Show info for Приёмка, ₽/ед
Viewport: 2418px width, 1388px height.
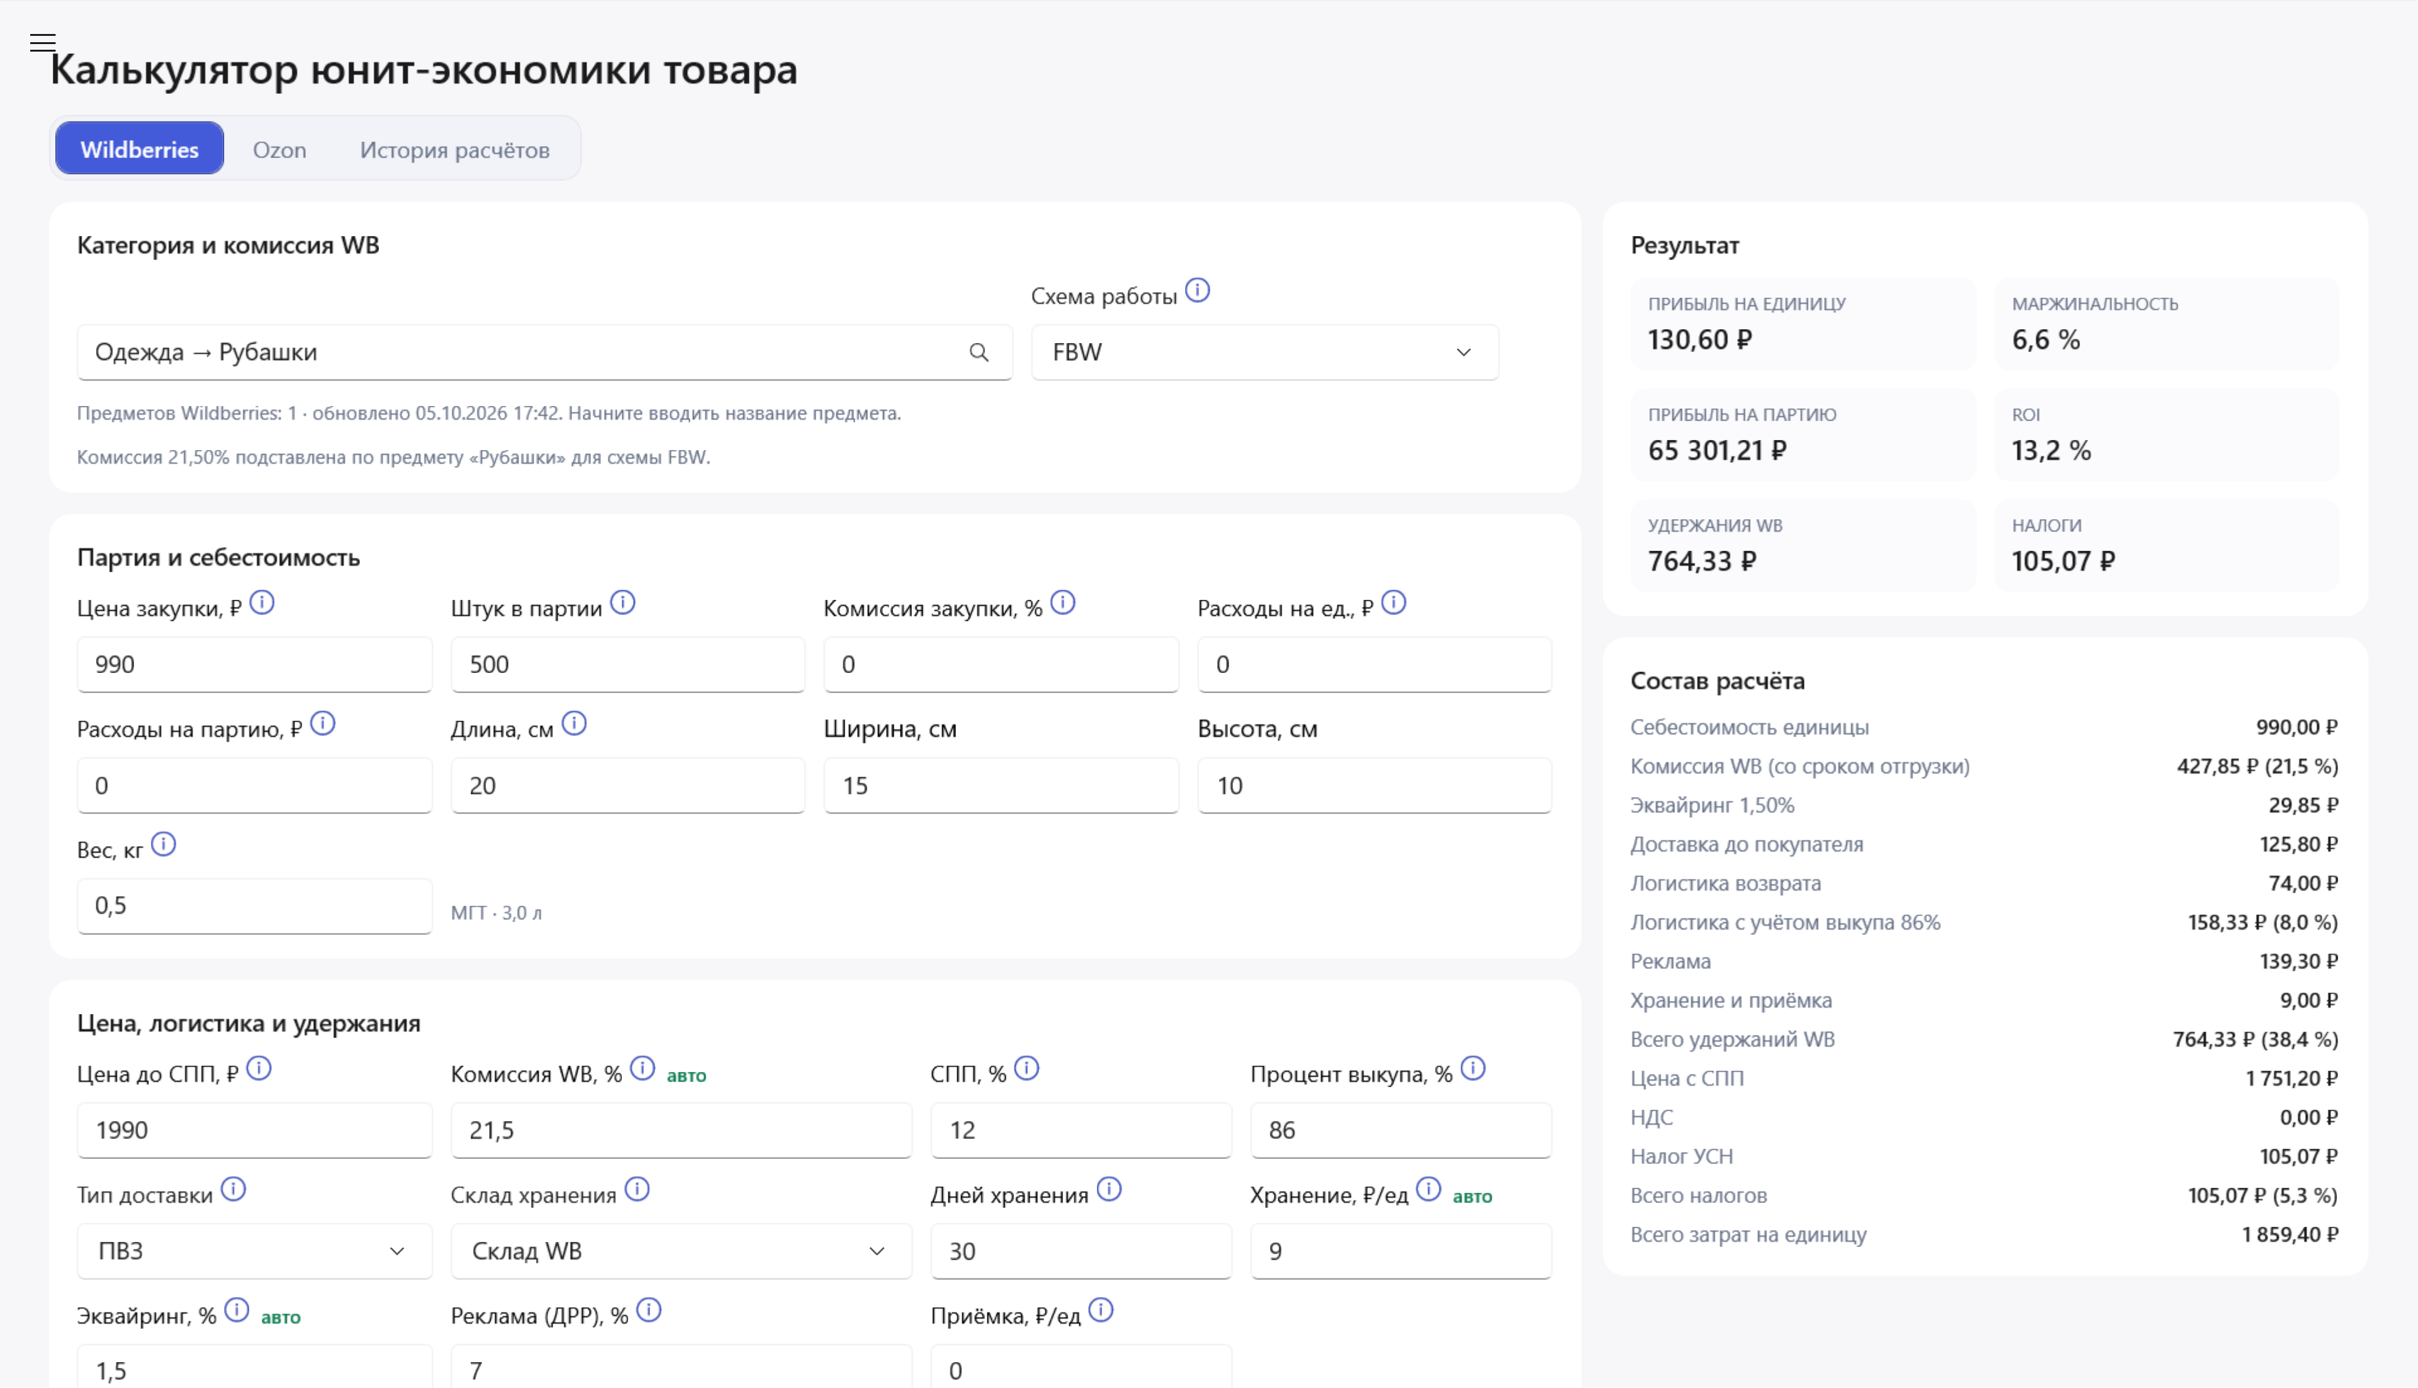click(x=1101, y=1311)
